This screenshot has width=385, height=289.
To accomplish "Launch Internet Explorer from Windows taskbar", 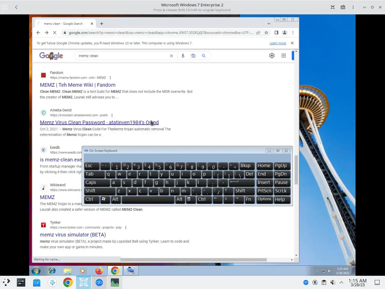I will pyautogui.click(x=52, y=271).
